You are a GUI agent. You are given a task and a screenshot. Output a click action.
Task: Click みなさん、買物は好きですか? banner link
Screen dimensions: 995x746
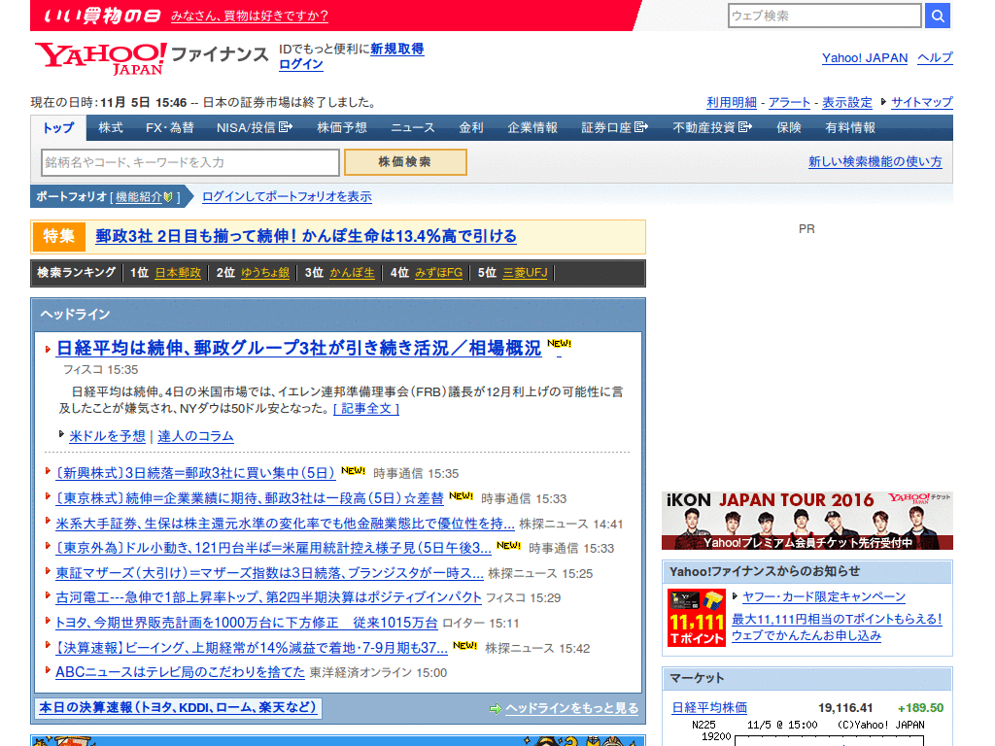pyautogui.click(x=250, y=16)
